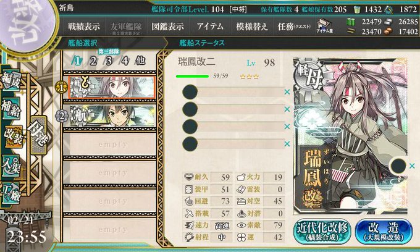Switch to fleet tab 2
Viewport: 420px width, 252px height.
(93, 61)
